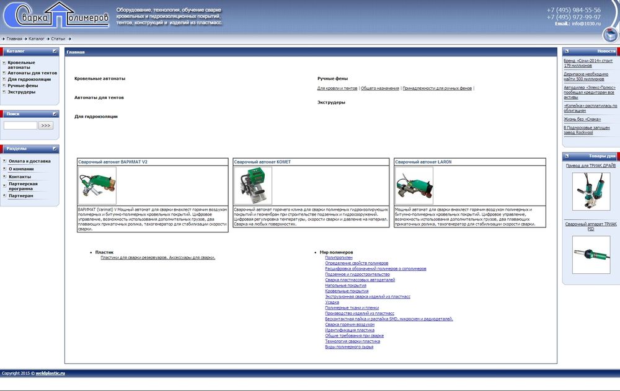
Task: Open Сварка пластмассовых автодеталей article
Action: 360,279
